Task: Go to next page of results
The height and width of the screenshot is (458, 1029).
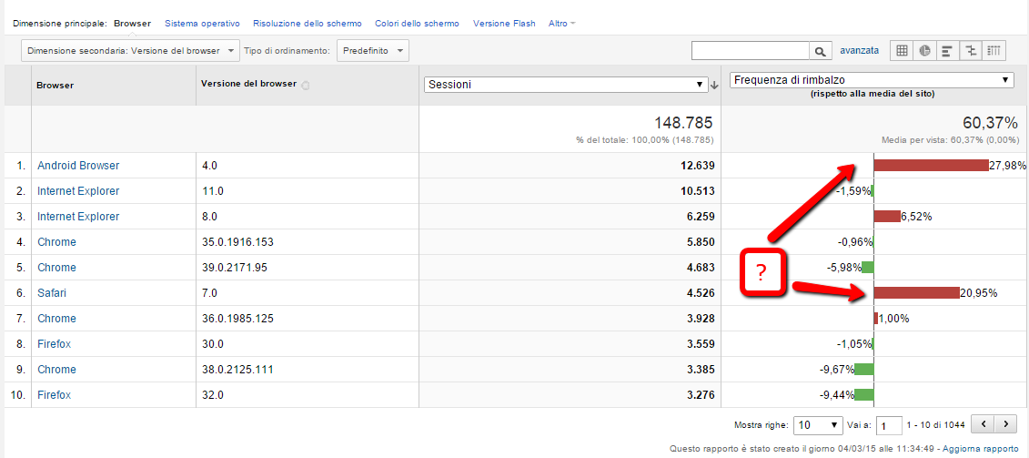Action: 1005,424
